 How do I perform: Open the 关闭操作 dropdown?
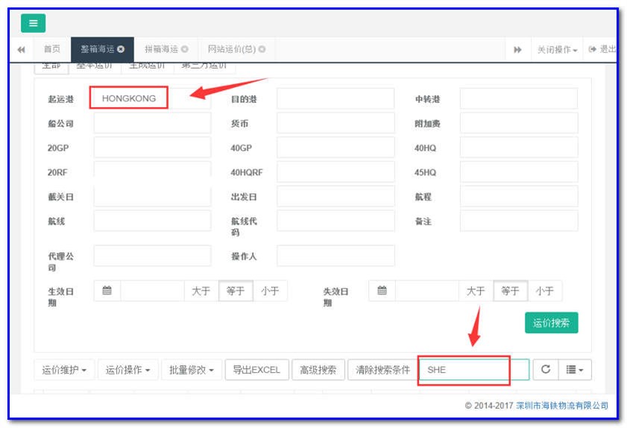point(557,50)
